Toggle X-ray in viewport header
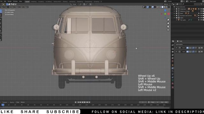This screenshot has width=204, height=114. (x=157, y=7)
